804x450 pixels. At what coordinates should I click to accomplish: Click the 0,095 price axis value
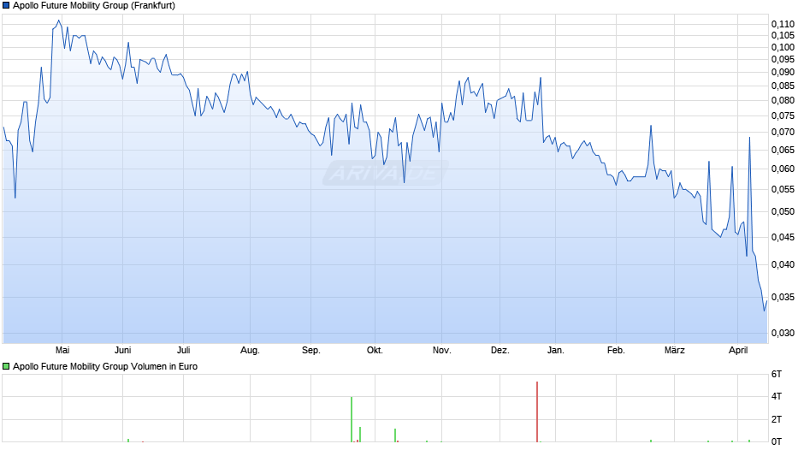click(x=783, y=60)
